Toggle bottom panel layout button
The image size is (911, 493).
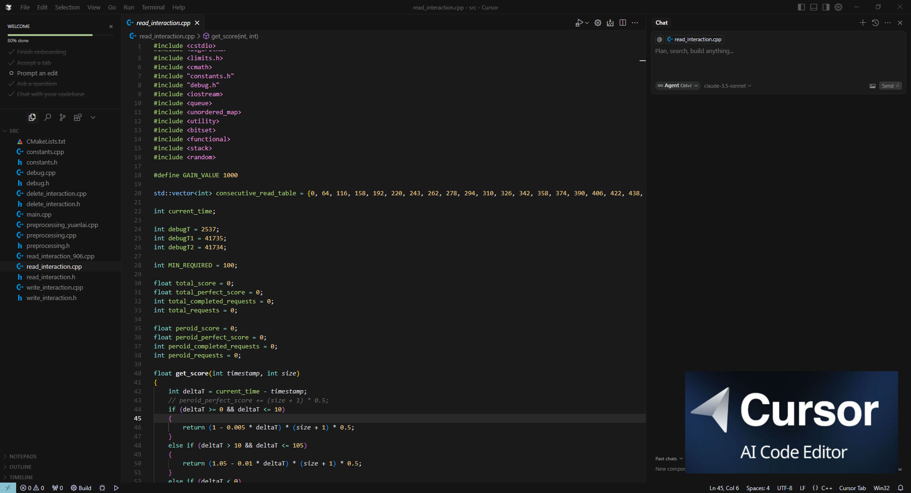tap(814, 7)
